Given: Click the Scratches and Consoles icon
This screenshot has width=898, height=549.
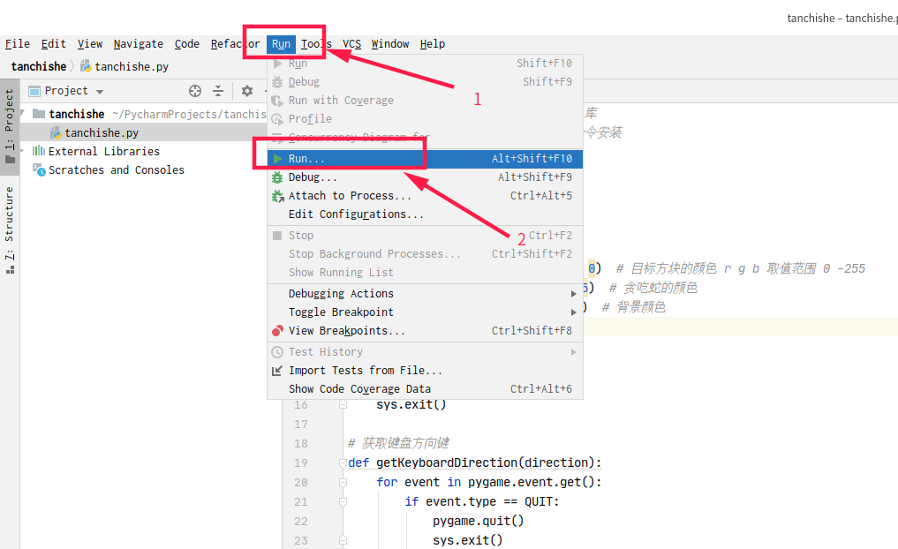Looking at the screenshot, I should [x=39, y=170].
